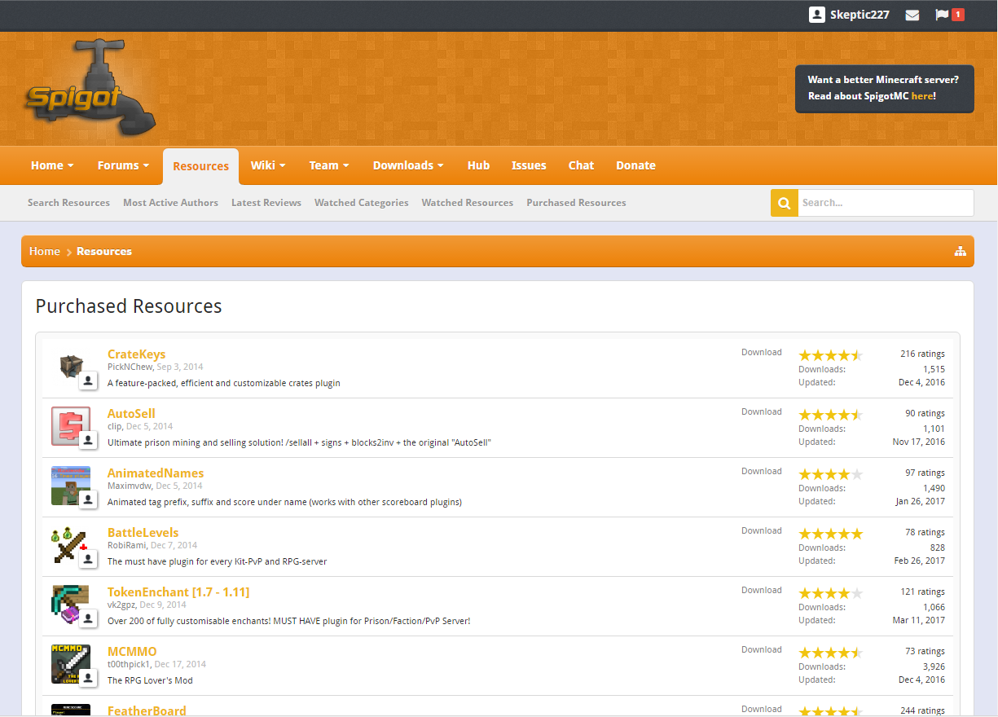Click the '216 ratings' text

click(922, 354)
